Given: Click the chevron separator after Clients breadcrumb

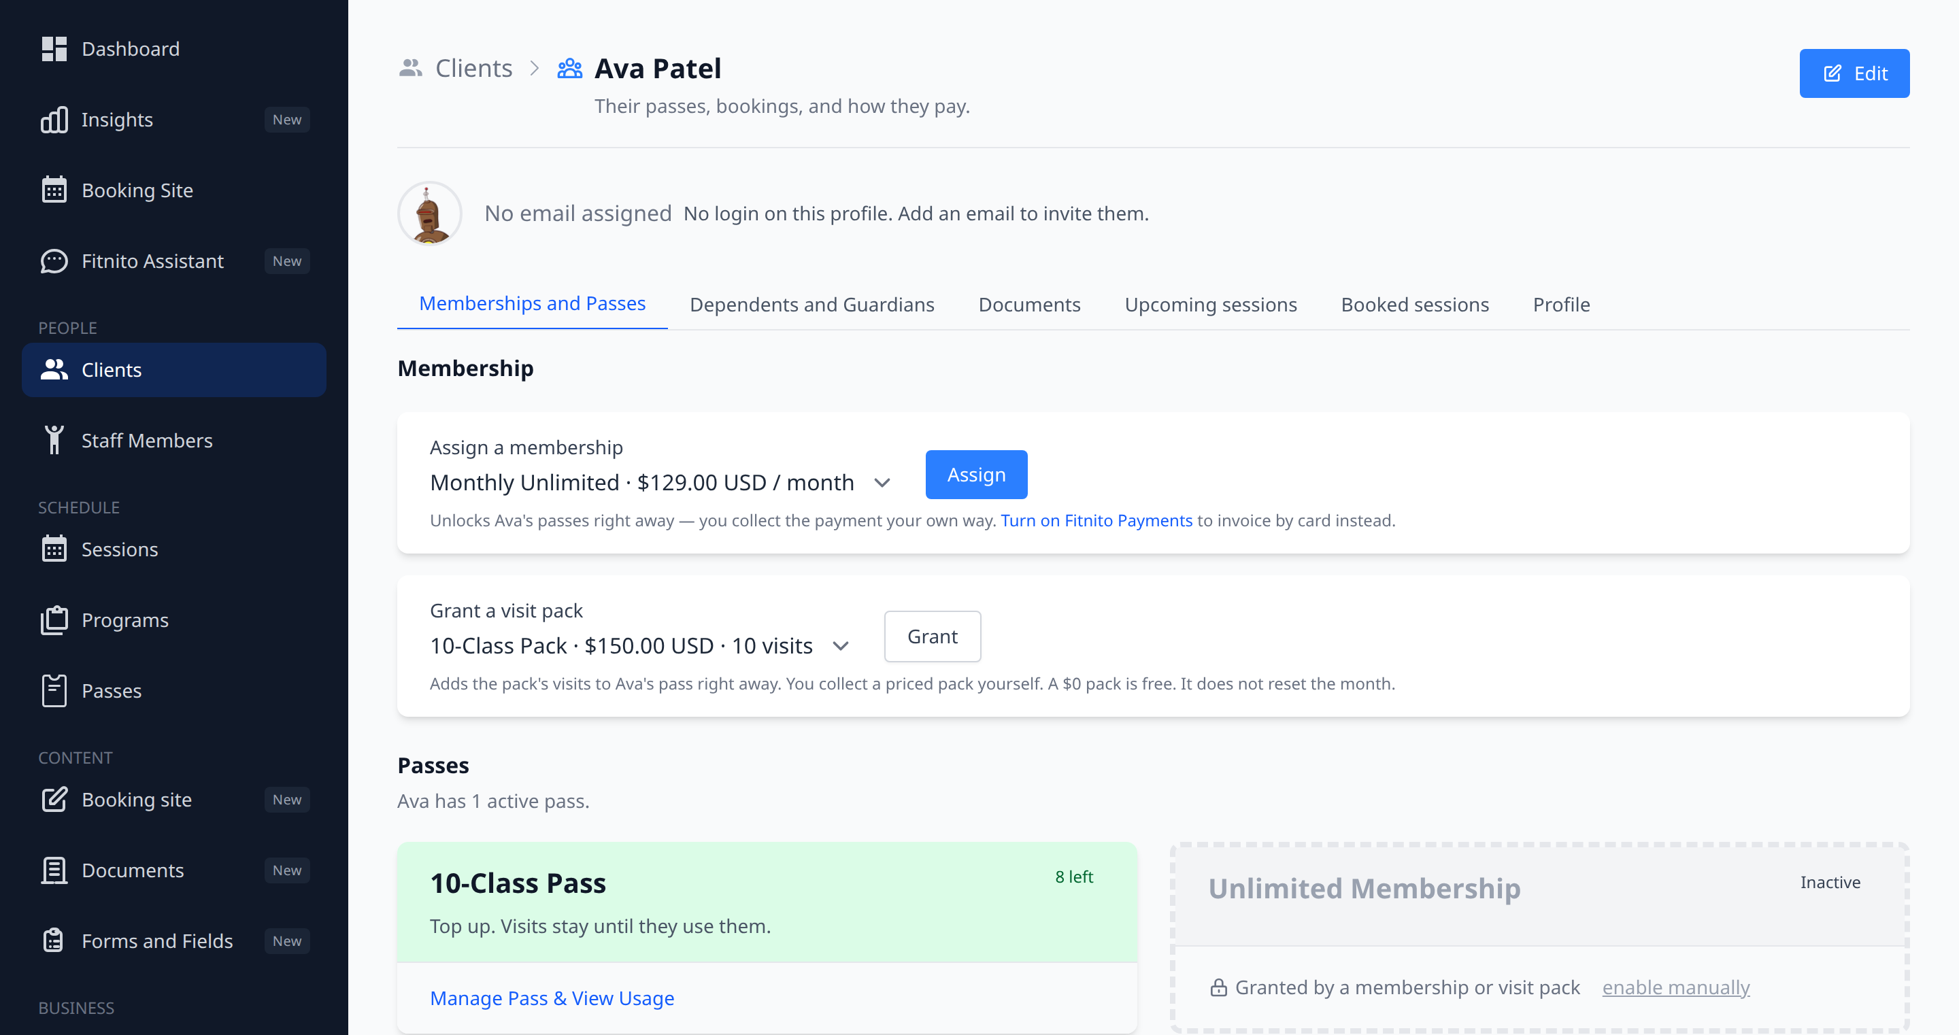Looking at the screenshot, I should (535, 69).
